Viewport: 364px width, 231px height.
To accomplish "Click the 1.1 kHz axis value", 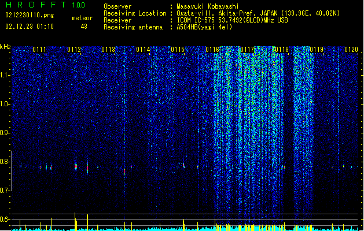I will 5,75.
